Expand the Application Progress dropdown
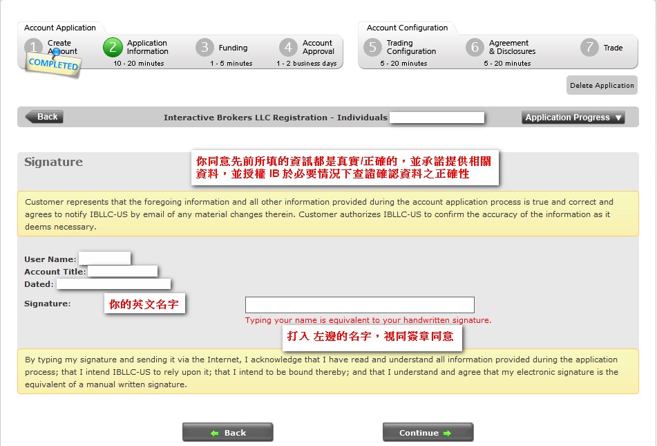This screenshot has width=657, height=446. (573, 118)
